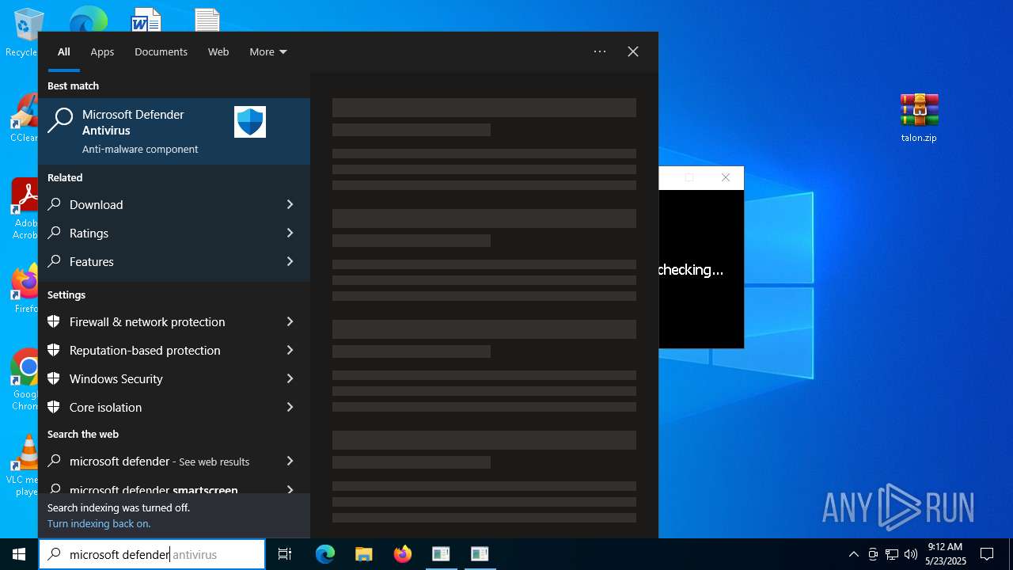This screenshot has height=570, width=1013.
Task: Open File Explorer from taskbar
Action: pyautogui.click(x=364, y=554)
